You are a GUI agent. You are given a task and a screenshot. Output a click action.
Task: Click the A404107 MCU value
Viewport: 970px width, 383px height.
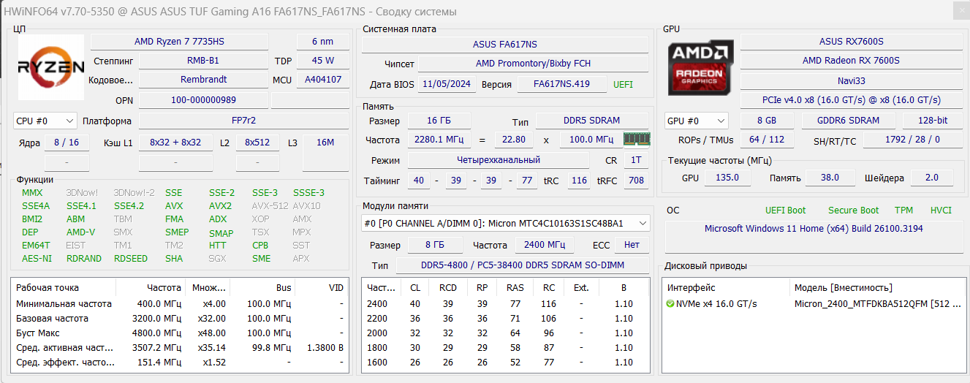click(322, 80)
